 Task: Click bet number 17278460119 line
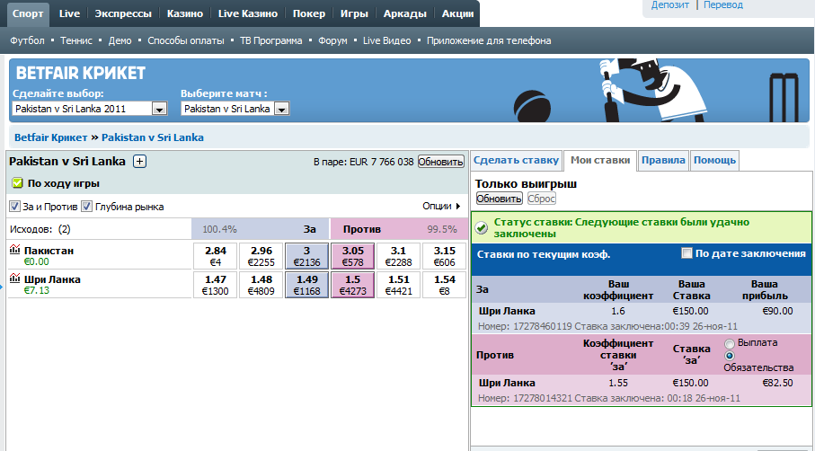[x=607, y=326]
